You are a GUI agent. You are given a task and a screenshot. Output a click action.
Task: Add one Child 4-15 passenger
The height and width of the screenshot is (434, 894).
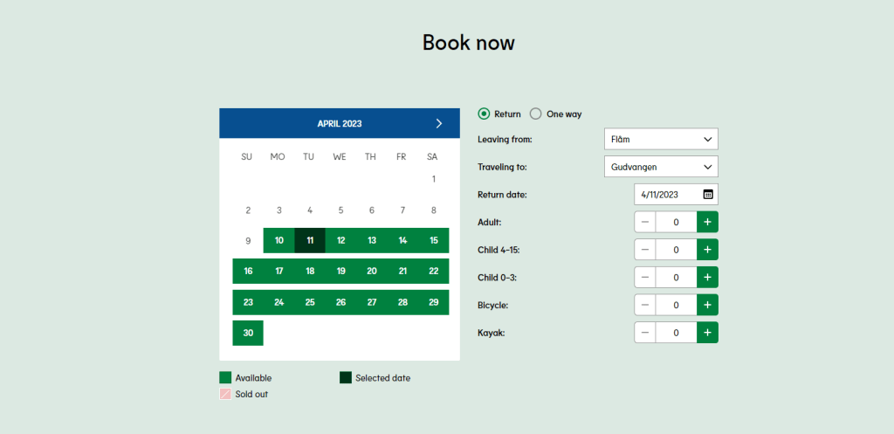point(707,250)
